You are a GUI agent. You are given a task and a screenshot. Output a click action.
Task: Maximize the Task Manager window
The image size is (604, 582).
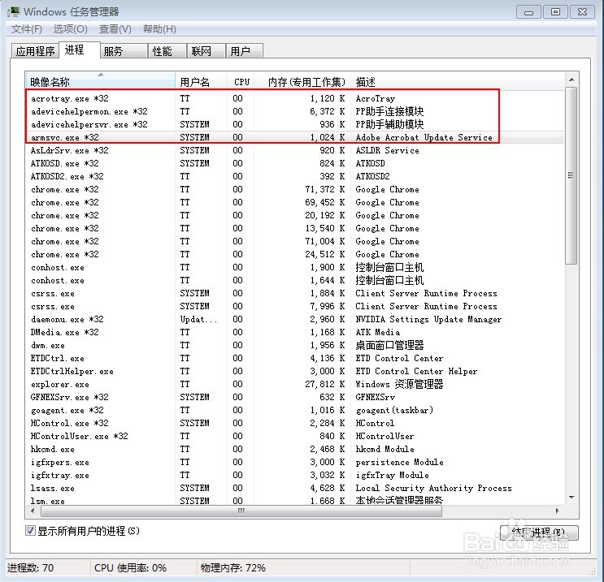tap(555, 12)
